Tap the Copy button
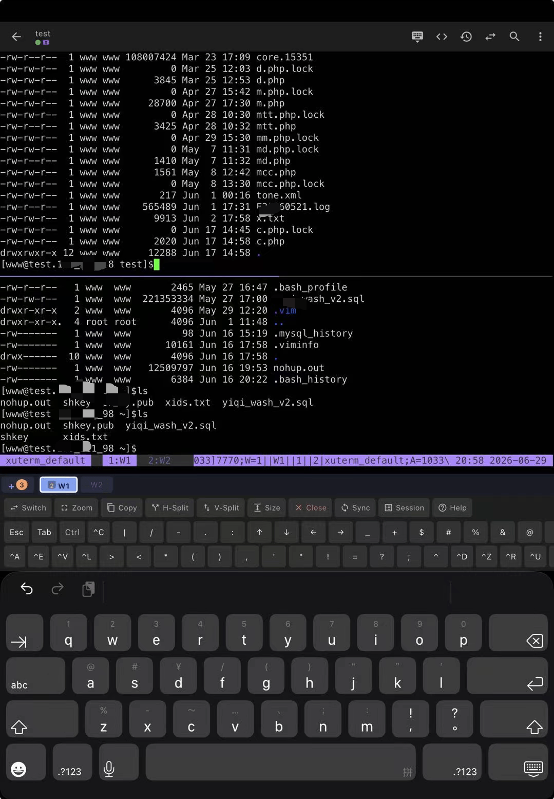 point(122,507)
